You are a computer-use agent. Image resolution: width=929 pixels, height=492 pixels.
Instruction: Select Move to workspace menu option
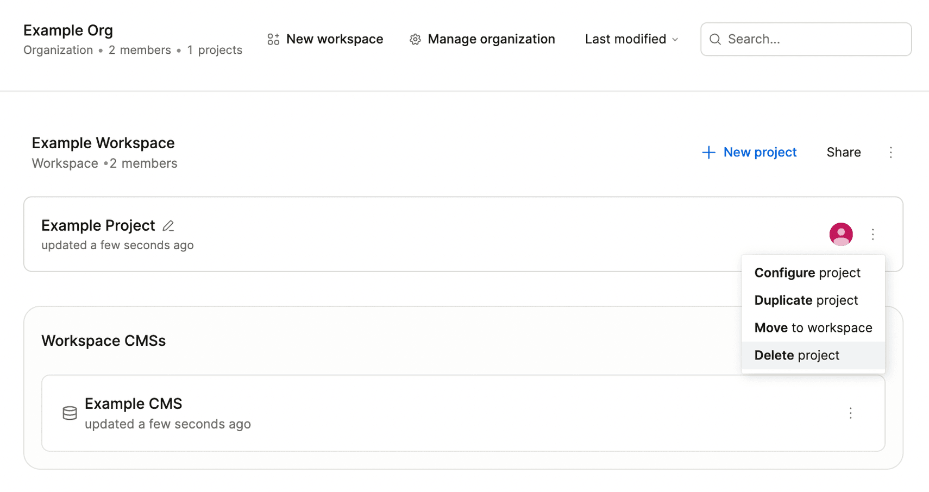click(x=813, y=328)
